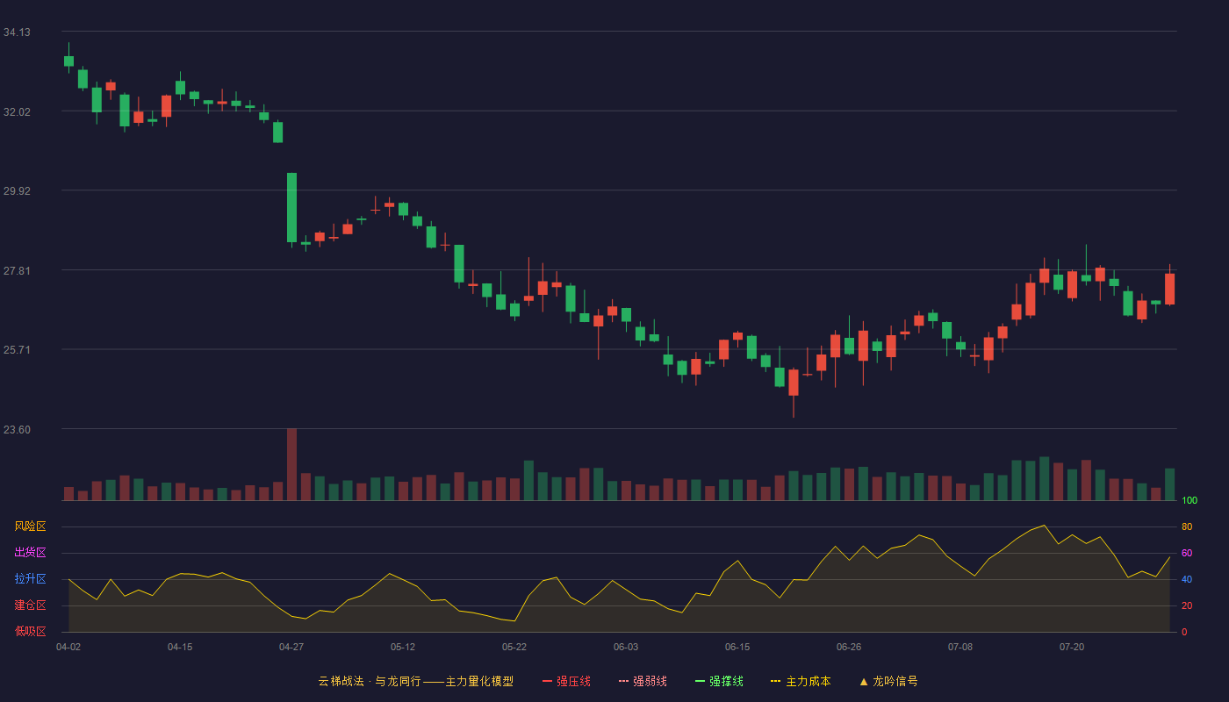Click the last red candlestick on the chart
1229x702 pixels.
coord(1169,289)
